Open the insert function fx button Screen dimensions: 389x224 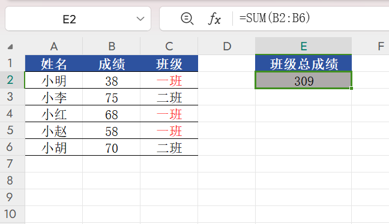(214, 19)
